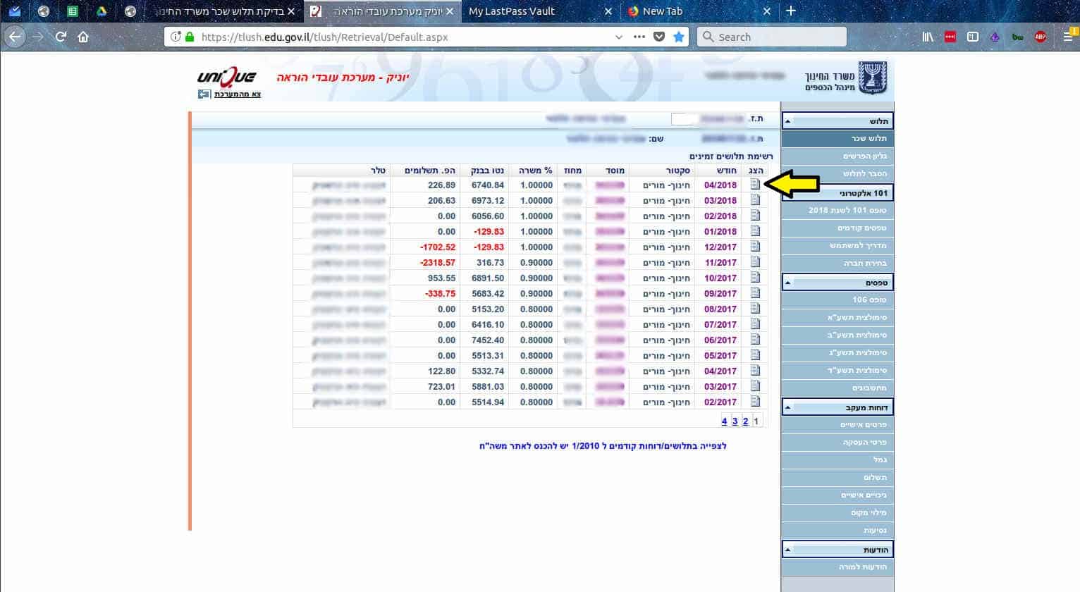Open the Library bookmarks toolbar icon
This screenshot has width=1080, height=592.
click(x=928, y=37)
